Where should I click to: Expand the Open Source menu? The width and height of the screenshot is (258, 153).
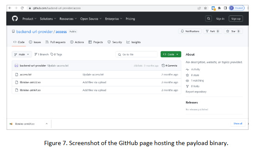coord(91,19)
